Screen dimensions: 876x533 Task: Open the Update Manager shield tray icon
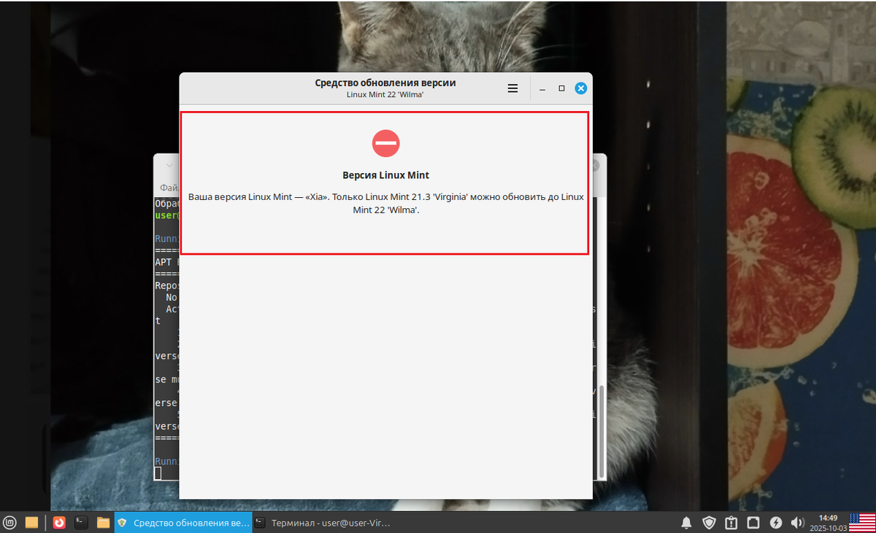coord(709,523)
